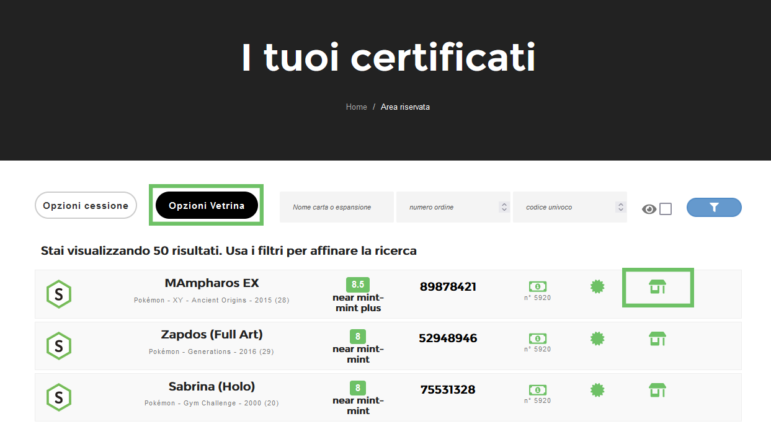Increase or decrease numero ordine with stepper arrows
This screenshot has height=424, width=771.
point(504,207)
